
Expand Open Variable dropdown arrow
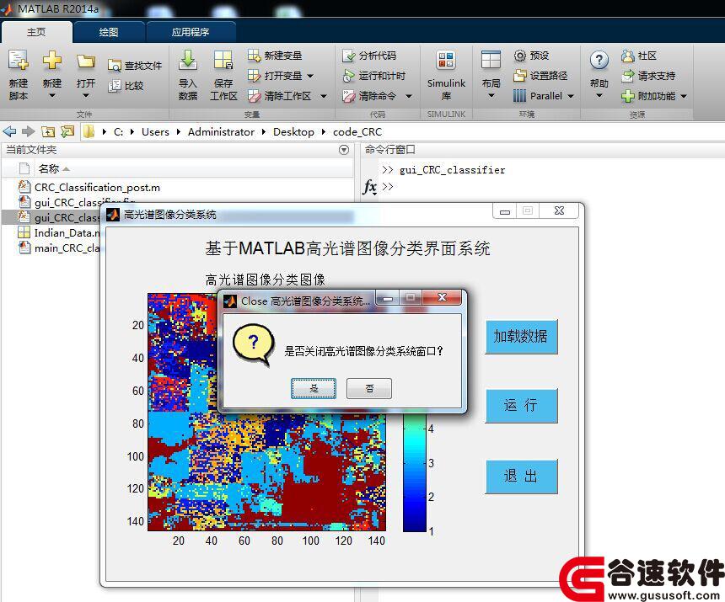tap(310, 75)
